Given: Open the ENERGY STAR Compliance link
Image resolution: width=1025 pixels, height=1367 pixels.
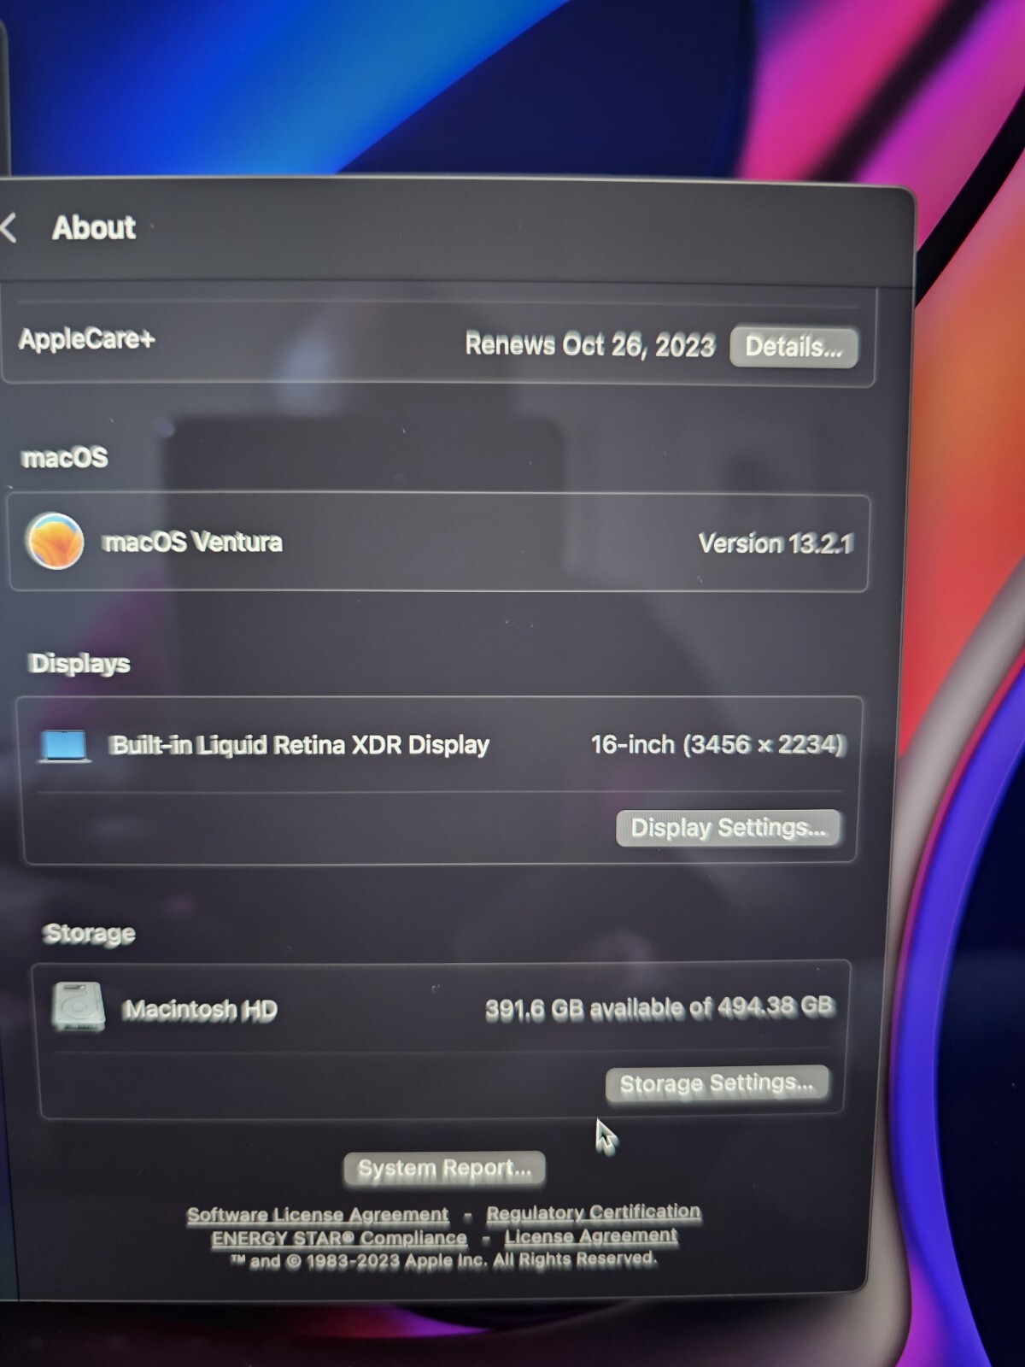Looking at the screenshot, I should [x=339, y=1238].
